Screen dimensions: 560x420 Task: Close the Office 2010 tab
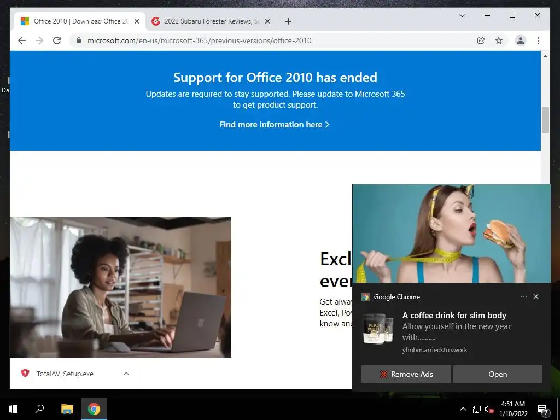137,21
